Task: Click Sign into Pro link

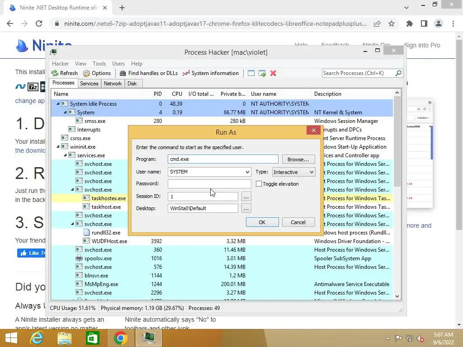Action: 422,45
